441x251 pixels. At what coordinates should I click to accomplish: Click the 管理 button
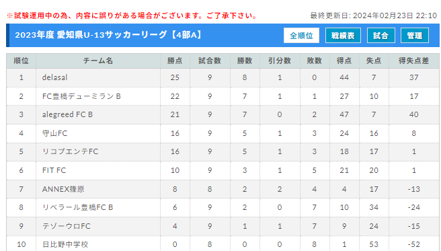click(x=415, y=36)
